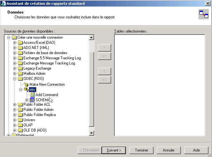Select the SCHEMA label
The height and width of the screenshot is (157, 212).
click(x=43, y=100)
